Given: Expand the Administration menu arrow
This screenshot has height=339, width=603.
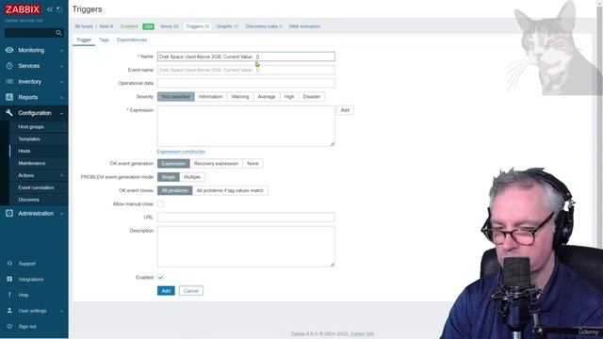Looking at the screenshot, I should (61, 214).
